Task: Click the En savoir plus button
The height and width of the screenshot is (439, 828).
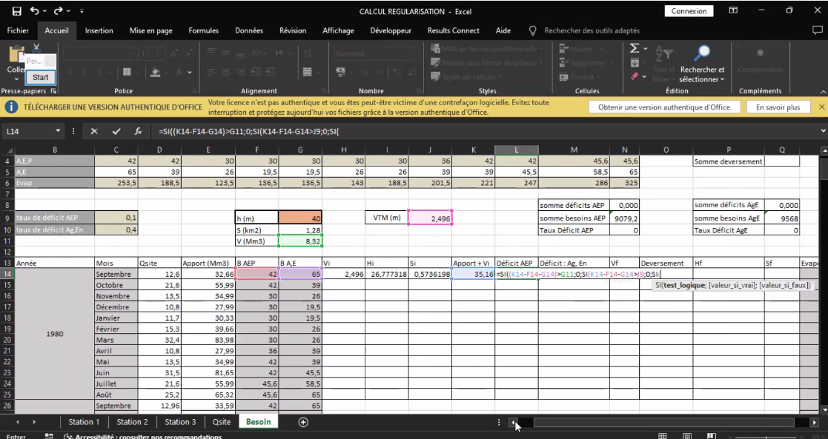Action: [x=778, y=107]
